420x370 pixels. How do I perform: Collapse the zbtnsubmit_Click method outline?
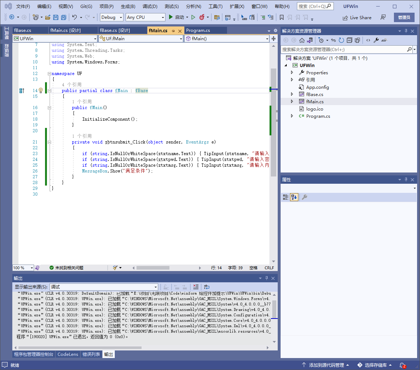pyautogui.click(x=49, y=142)
